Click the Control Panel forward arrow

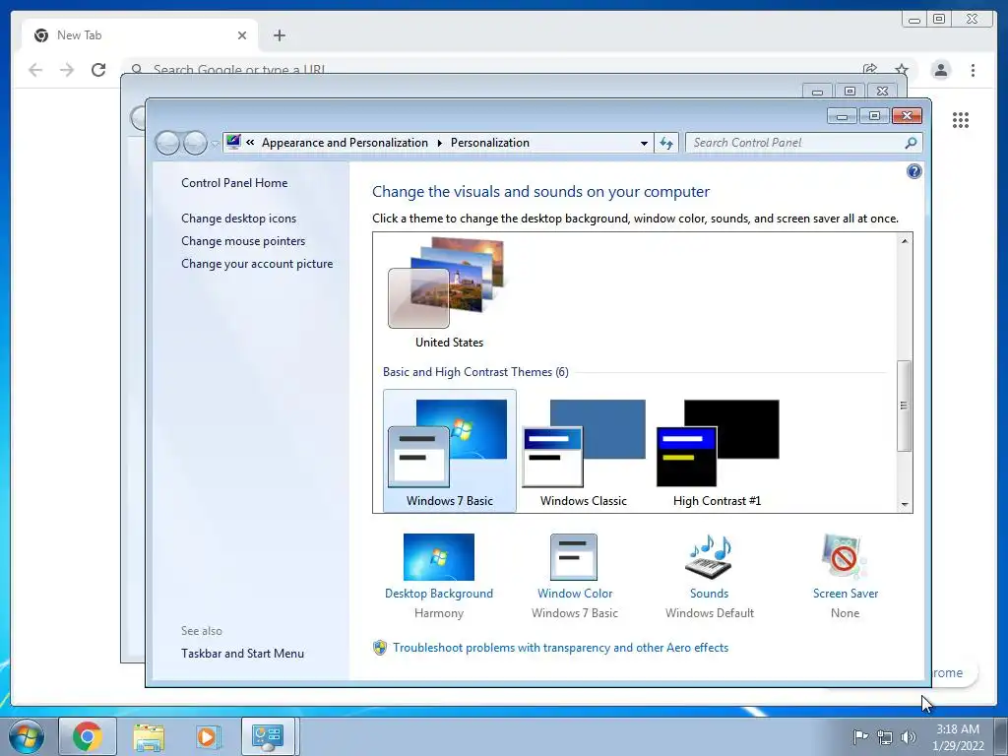(195, 143)
